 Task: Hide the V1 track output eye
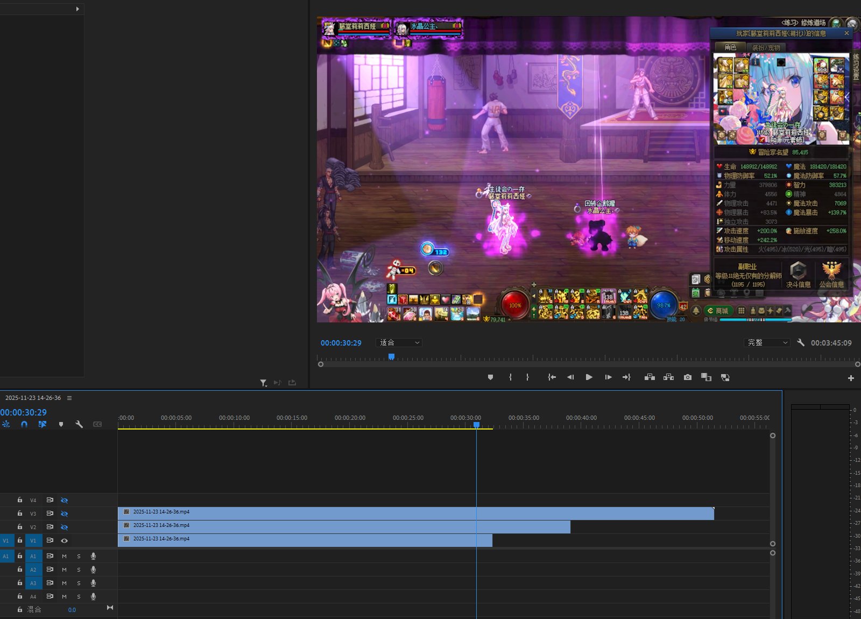point(64,540)
